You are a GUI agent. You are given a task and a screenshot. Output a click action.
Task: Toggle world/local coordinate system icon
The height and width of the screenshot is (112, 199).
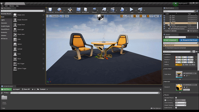pyautogui.click(x=129, y=16)
